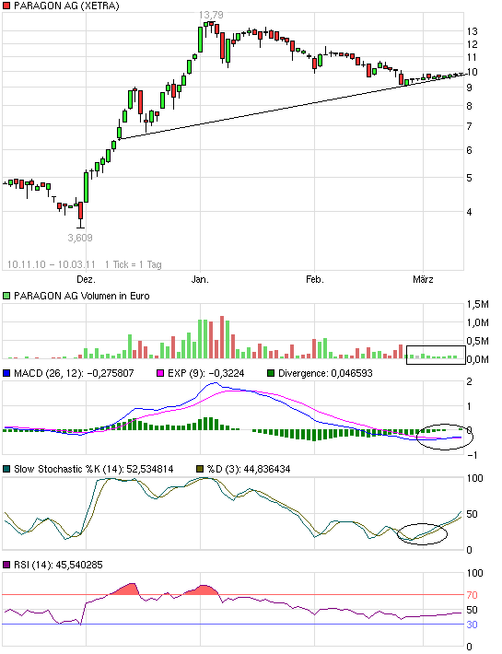The width and height of the screenshot is (502, 654).
Task: Click the green Volumen legend square
Action: (x=6, y=296)
